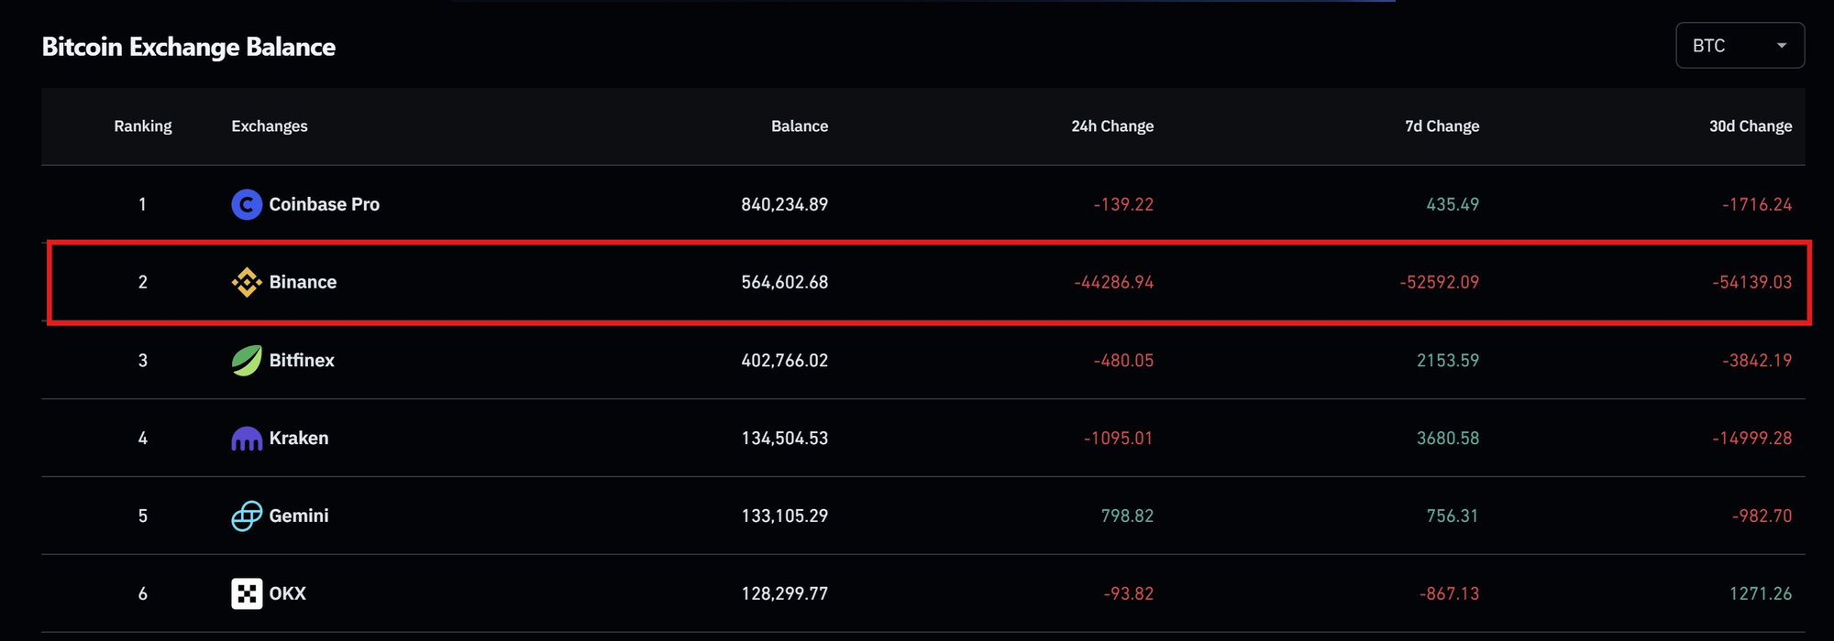Select the balance value 128,299.77

pos(785,594)
